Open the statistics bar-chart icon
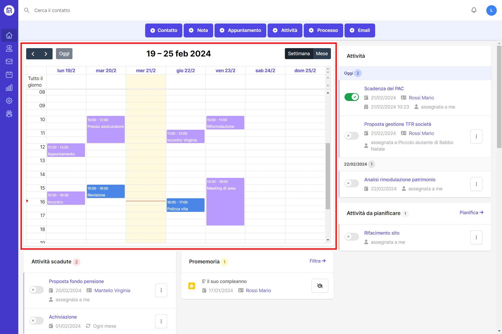 tap(9, 88)
